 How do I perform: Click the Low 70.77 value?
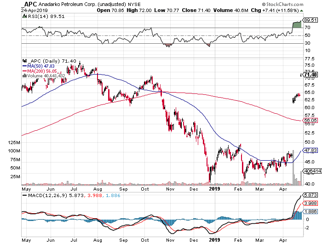pos(167,10)
